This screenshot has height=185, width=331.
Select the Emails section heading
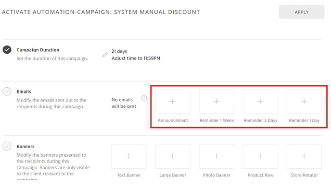click(24, 92)
